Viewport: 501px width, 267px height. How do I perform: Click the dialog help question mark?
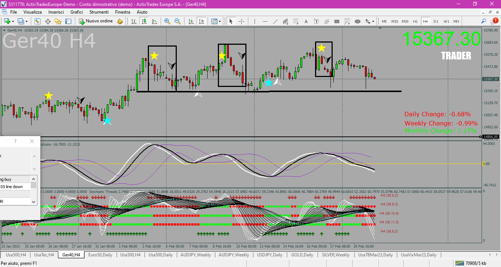[15, 141]
